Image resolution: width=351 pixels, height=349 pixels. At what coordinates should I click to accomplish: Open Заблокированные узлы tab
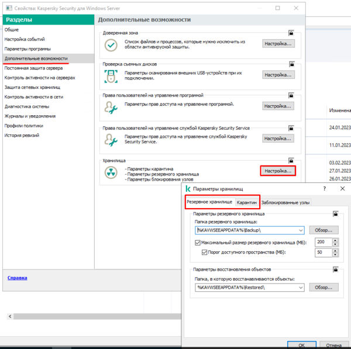point(285,202)
